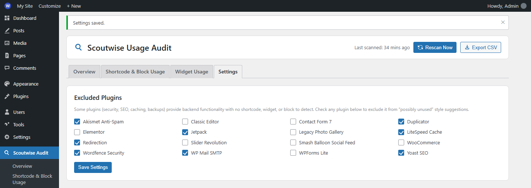This screenshot has height=188, width=531.
Task: Uncheck Akismet Anti-Spam exclusion
Action: tap(77, 122)
